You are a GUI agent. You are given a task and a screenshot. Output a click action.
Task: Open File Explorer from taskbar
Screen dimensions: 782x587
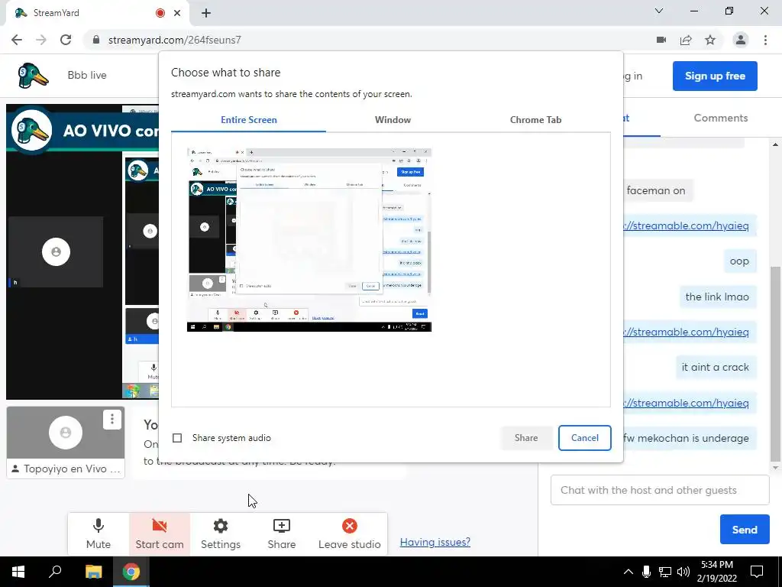point(93,572)
